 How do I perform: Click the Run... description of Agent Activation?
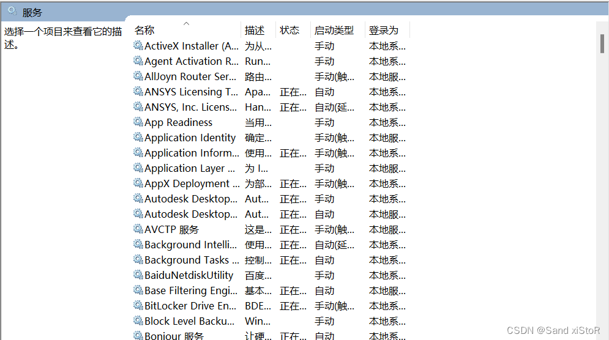coord(258,61)
